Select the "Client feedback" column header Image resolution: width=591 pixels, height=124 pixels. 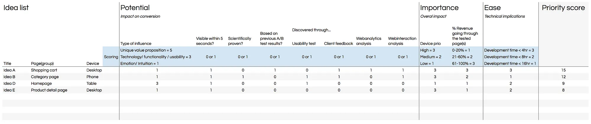click(338, 44)
